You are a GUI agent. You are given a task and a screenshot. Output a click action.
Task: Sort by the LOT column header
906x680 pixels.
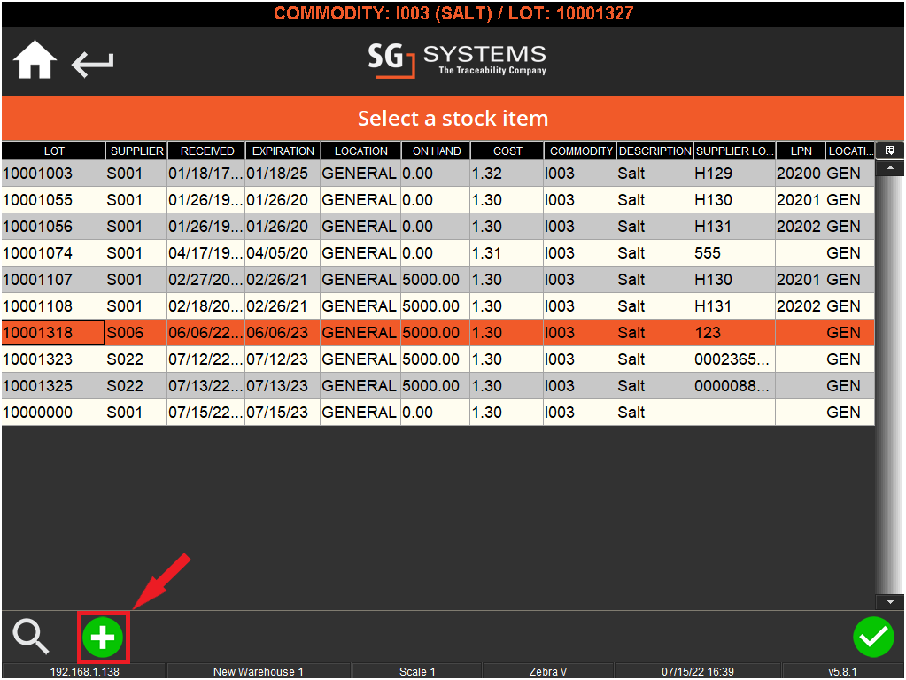pos(53,151)
